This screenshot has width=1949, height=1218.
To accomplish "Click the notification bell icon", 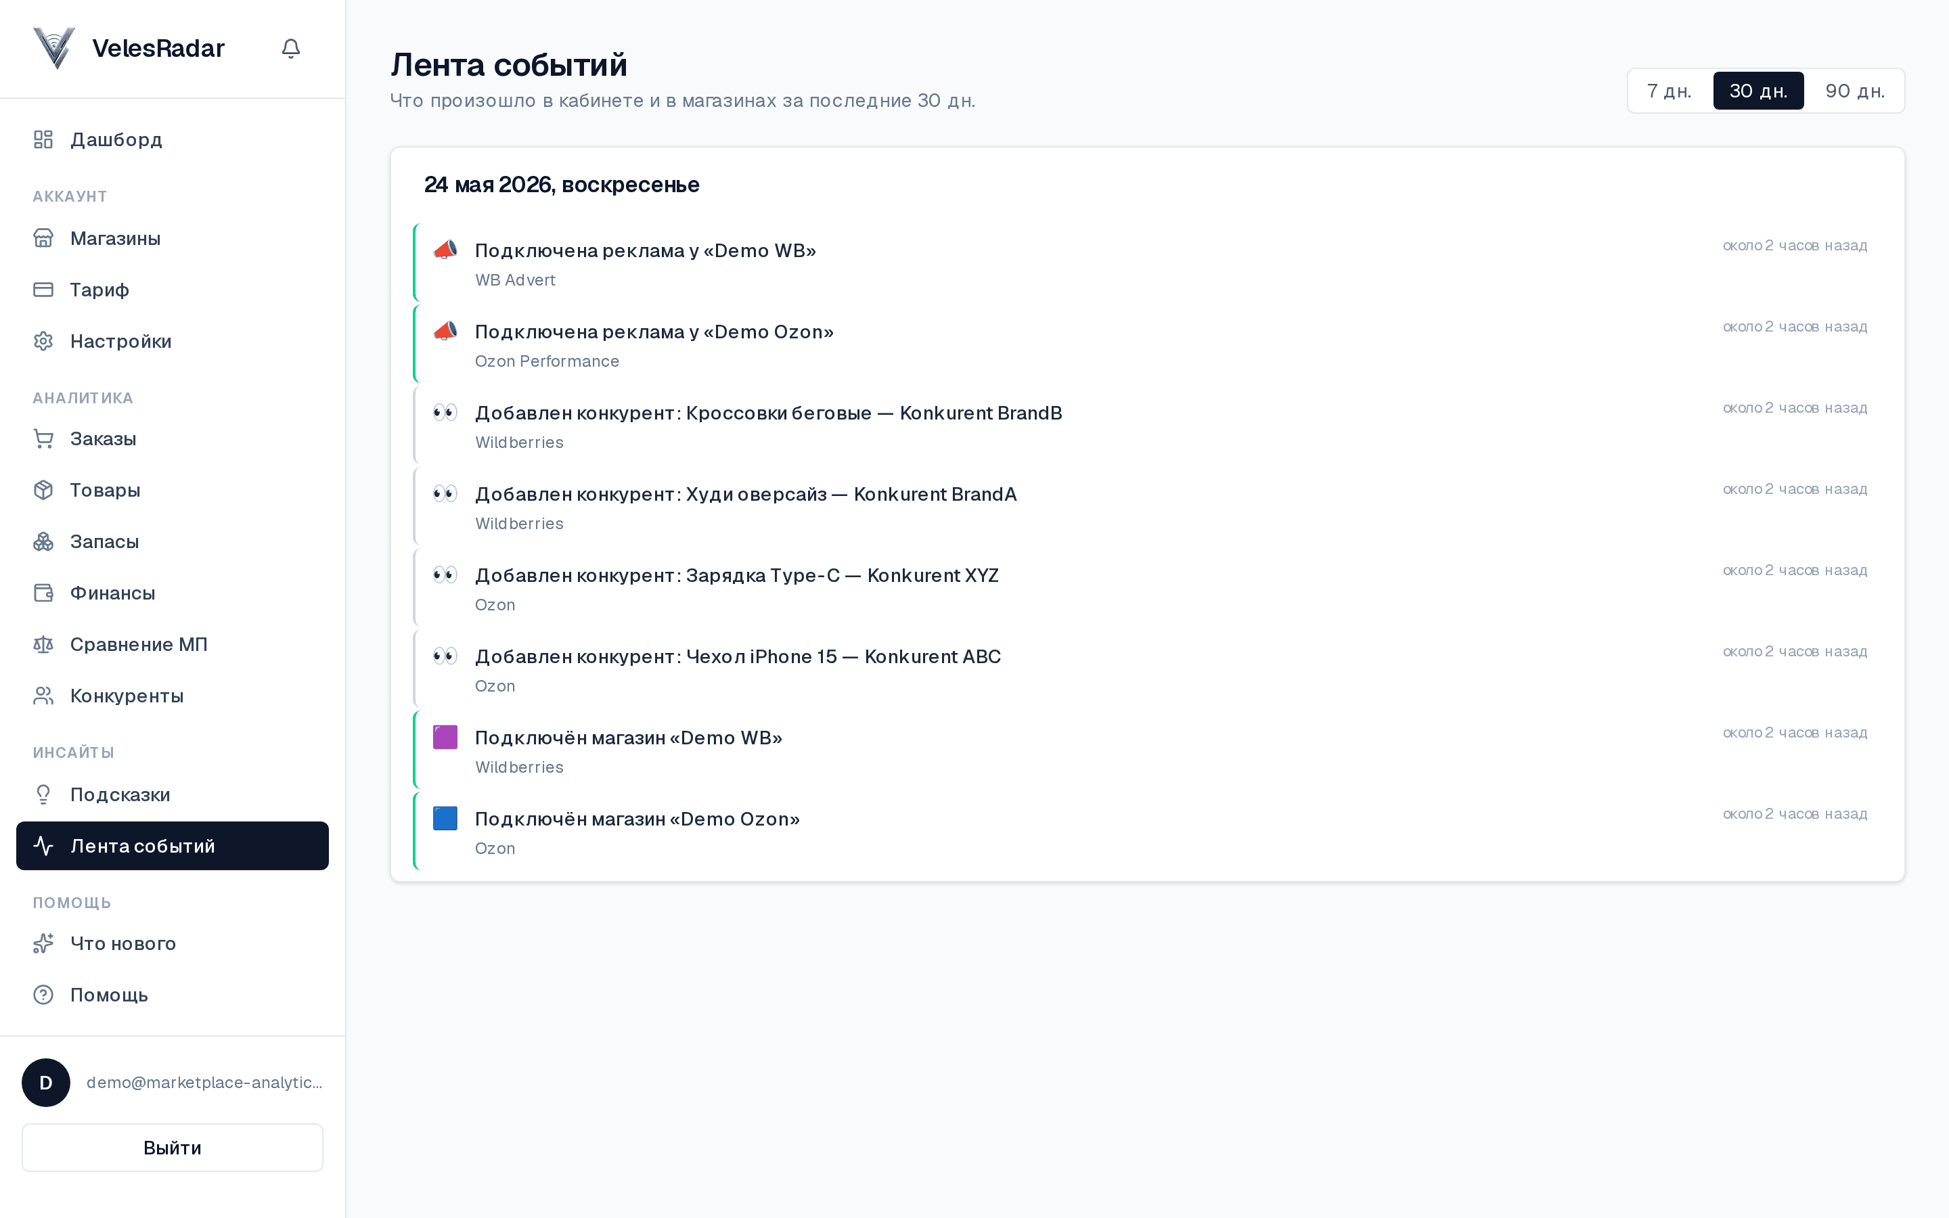I will point(291,48).
